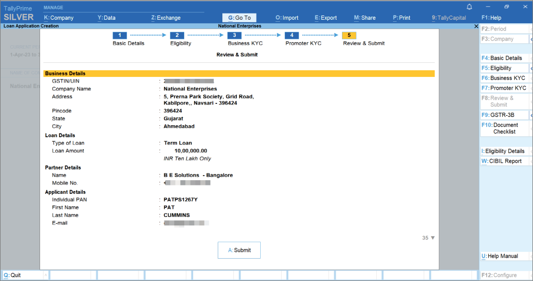The image size is (533, 281).
Task: Open TallyCapital from the top menu
Action: [449, 18]
